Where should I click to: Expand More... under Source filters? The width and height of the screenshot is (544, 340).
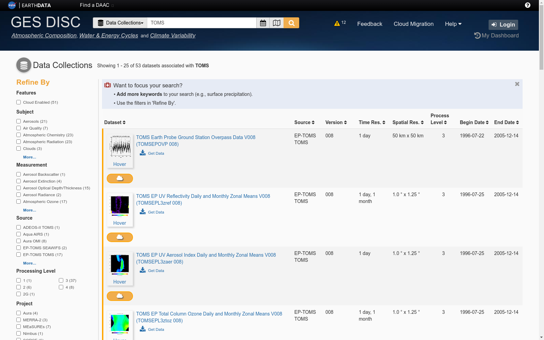click(30, 263)
